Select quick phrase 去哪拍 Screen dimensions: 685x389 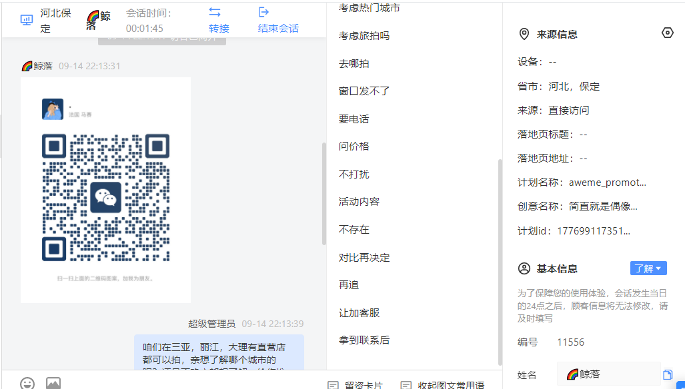[x=354, y=64]
